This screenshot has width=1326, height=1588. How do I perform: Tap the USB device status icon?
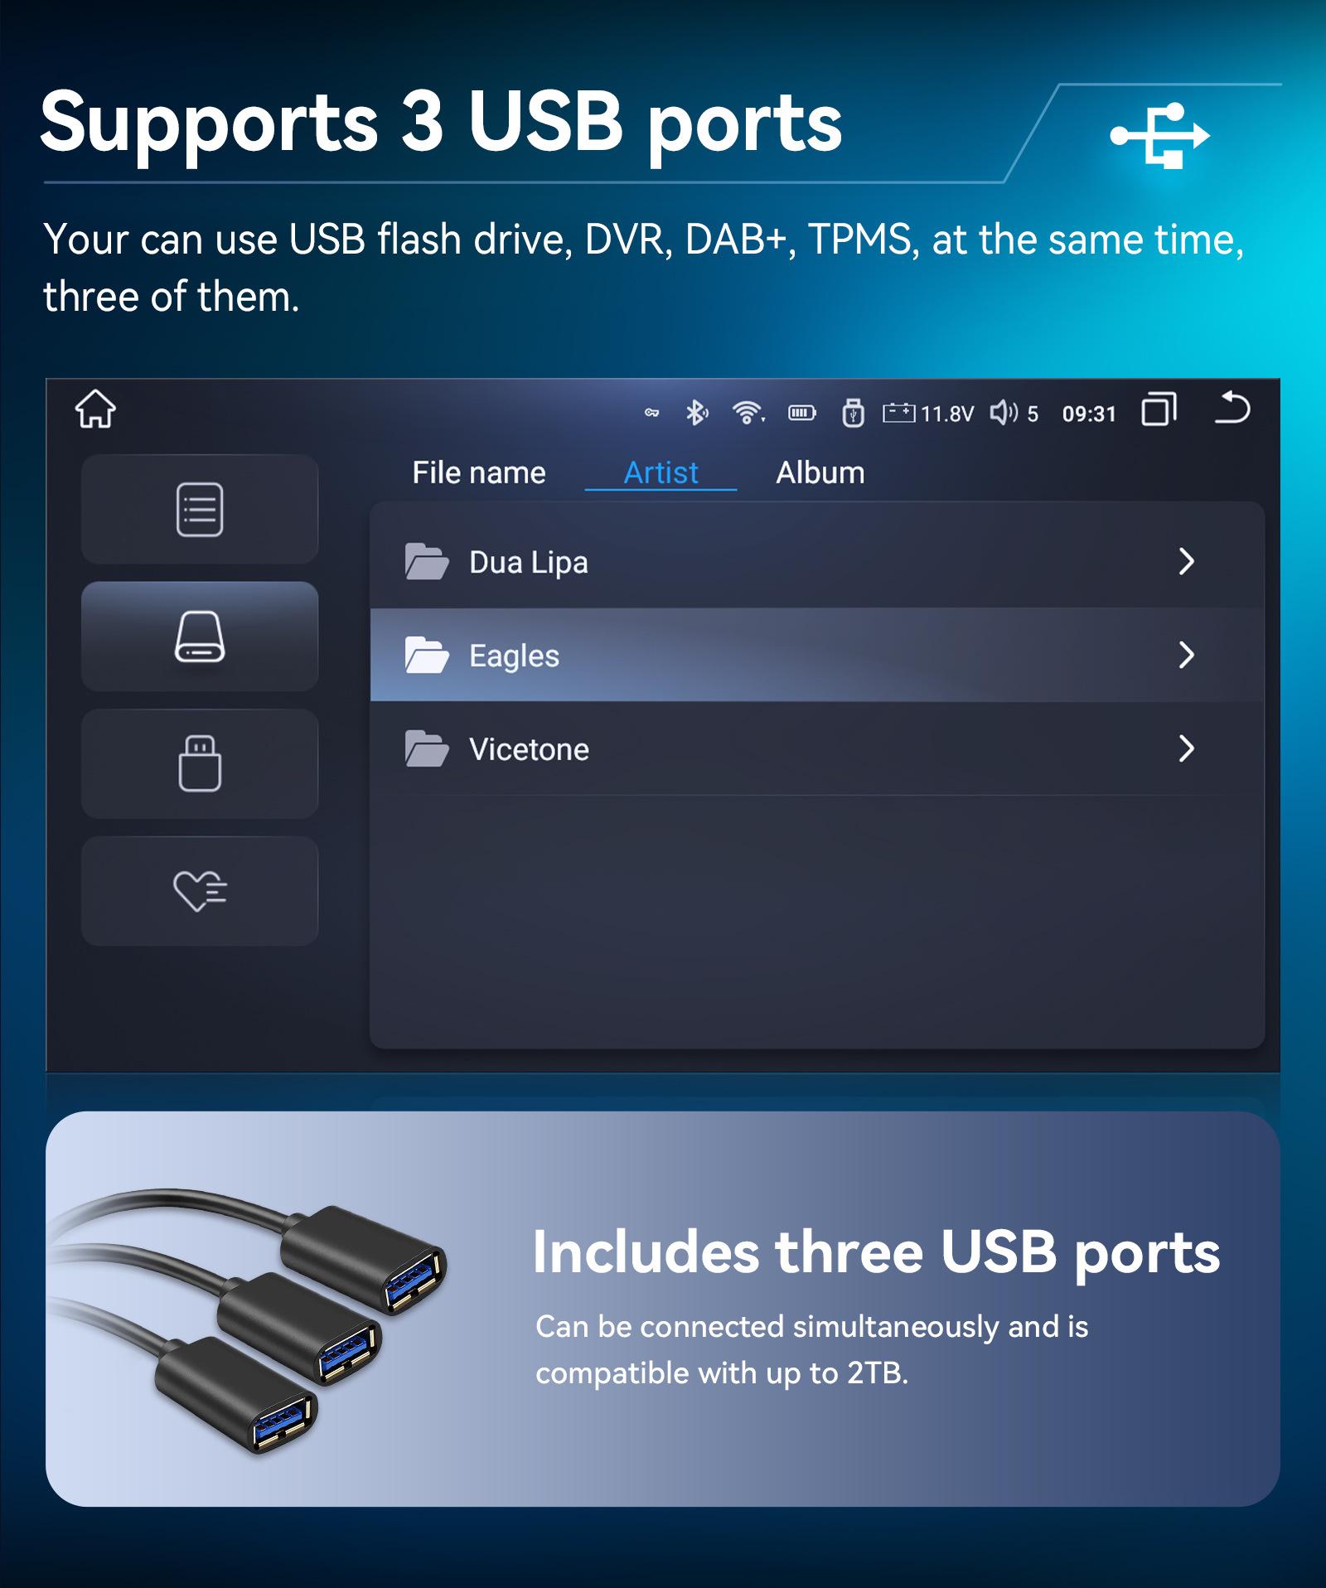pyautogui.click(x=853, y=413)
